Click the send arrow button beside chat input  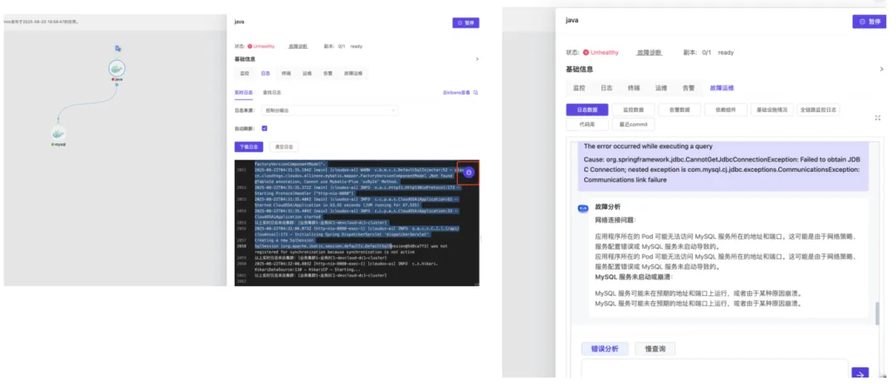click(x=860, y=373)
